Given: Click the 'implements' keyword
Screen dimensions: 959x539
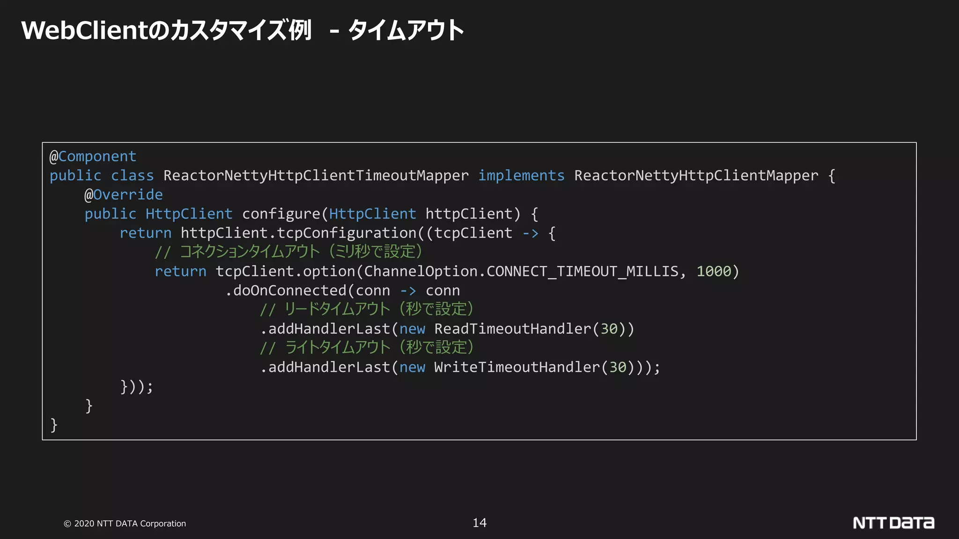Looking at the screenshot, I should click(521, 175).
